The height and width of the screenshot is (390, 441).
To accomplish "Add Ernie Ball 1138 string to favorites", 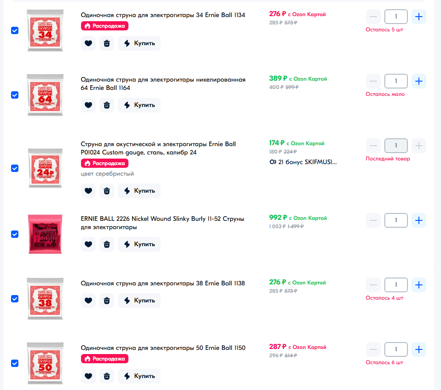I will [88, 301].
